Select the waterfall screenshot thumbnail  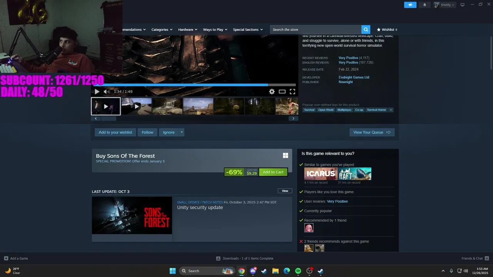pos(167,106)
